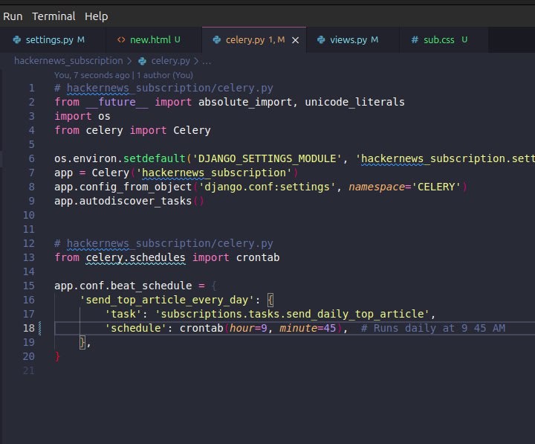The width and height of the screenshot is (535, 444).
Task: Click chevron after celery.py breadcrumb
Action: (x=196, y=61)
